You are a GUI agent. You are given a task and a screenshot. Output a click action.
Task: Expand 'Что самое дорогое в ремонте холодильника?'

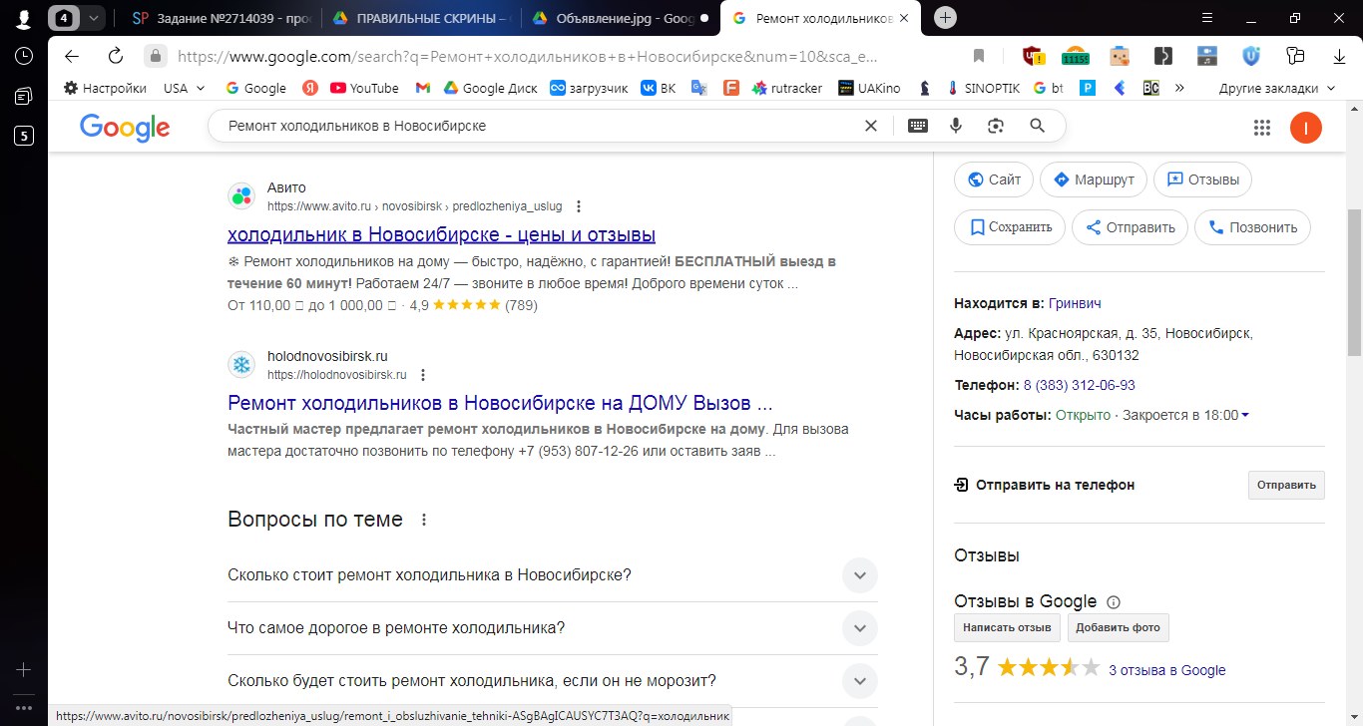click(553, 628)
